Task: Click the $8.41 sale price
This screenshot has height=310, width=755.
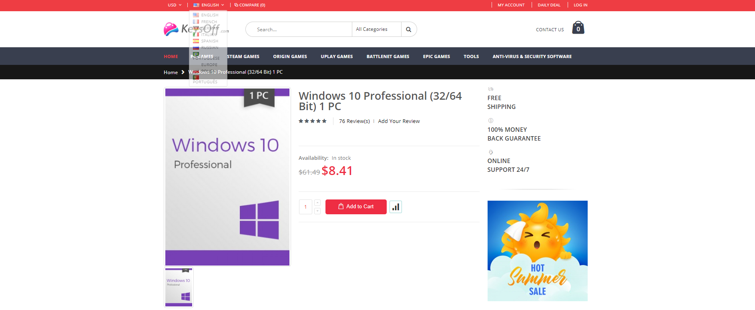Action: click(337, 171)
